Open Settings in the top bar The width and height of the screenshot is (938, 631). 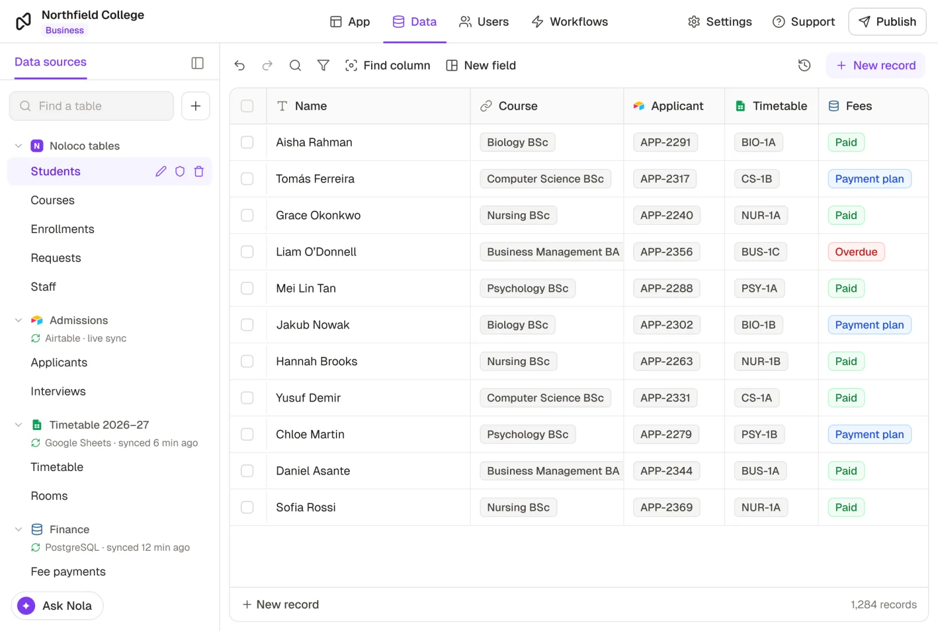tap(719, 22)
